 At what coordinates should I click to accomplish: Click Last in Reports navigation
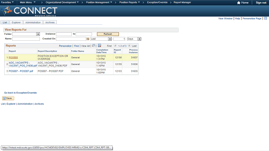[x=134, y=46]
